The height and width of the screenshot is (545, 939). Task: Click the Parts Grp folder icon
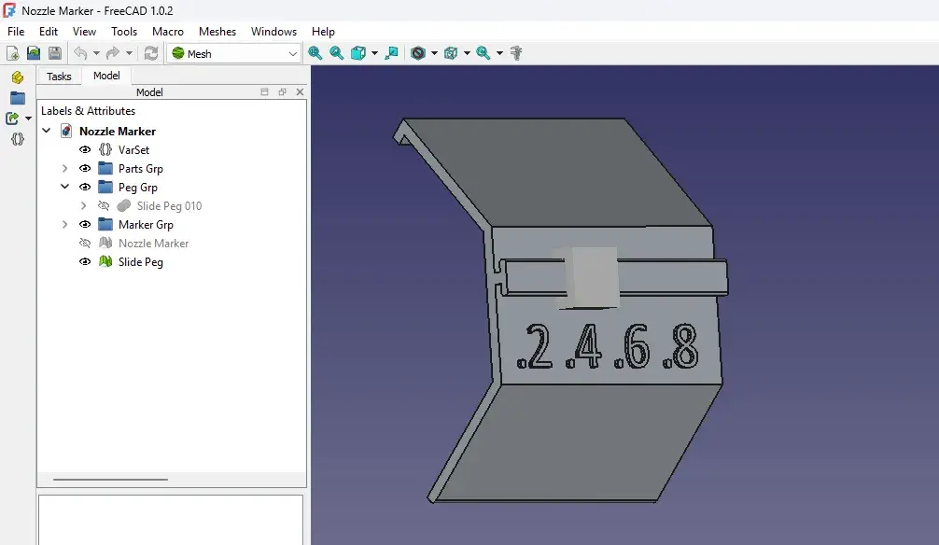coord(105,168)
